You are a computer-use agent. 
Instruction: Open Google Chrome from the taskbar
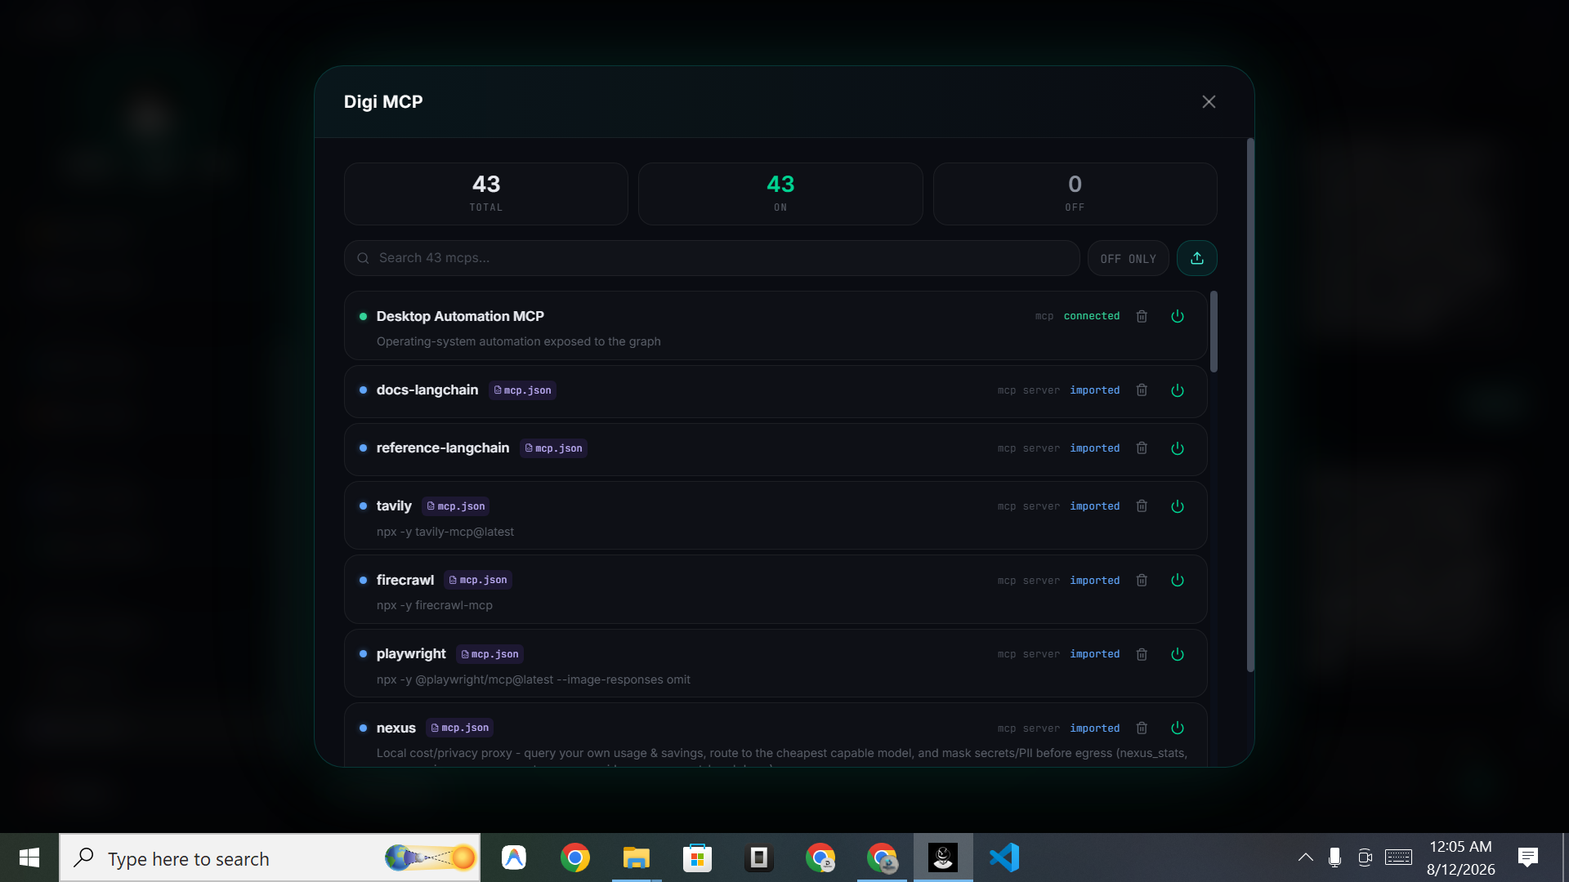pyautogui.click(x=575, y=857)
